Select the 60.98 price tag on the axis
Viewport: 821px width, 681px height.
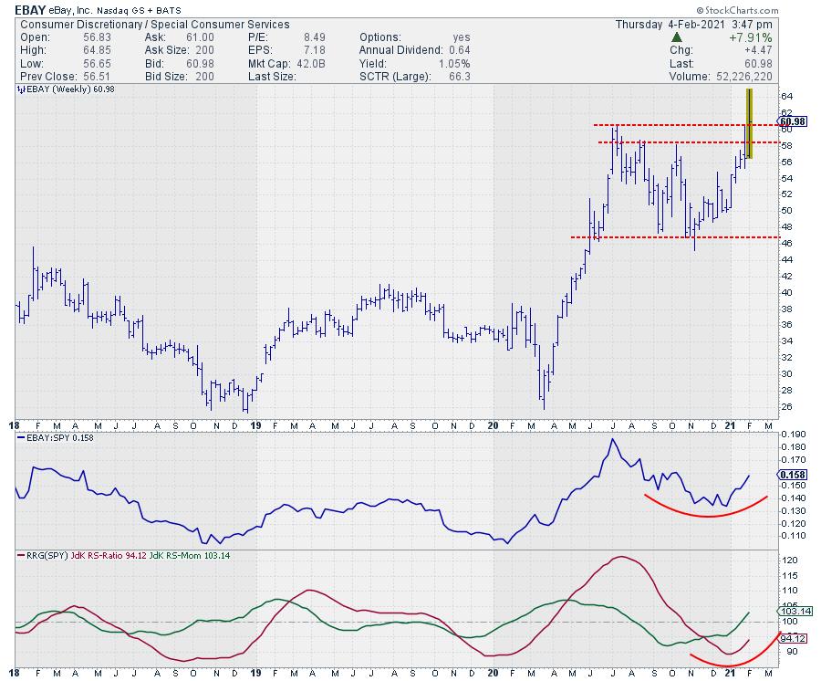[x=790, y=120]
